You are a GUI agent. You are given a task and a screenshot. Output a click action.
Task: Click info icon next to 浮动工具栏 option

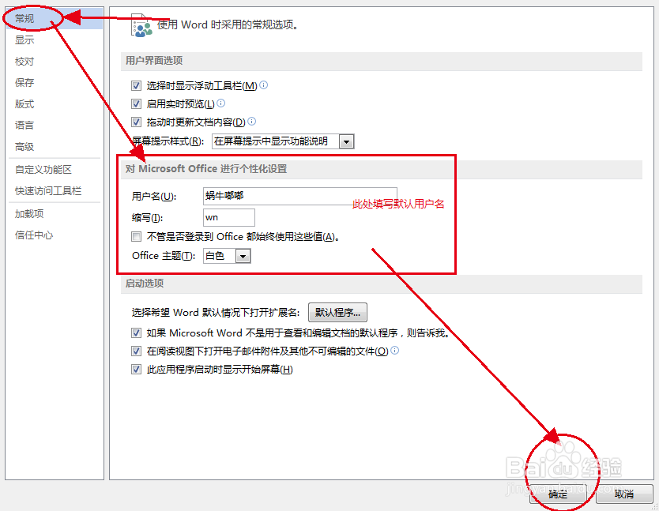263,85
